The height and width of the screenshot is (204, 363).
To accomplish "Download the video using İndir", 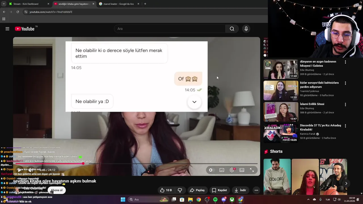I will pos(240,190).
